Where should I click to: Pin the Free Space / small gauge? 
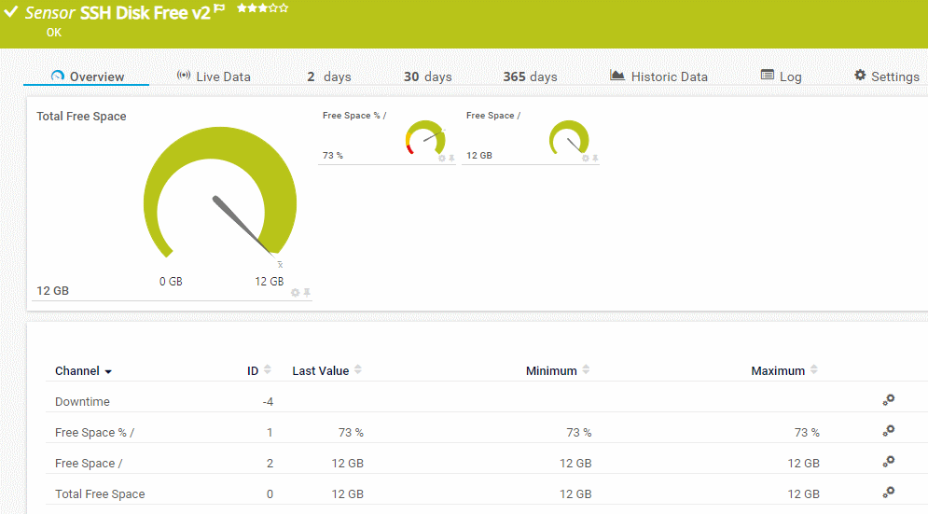point(595,159)
